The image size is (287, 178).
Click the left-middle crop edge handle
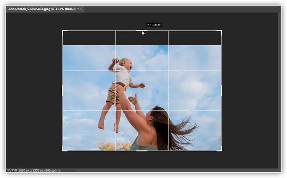pyautogui.click(x=62, y=91)
